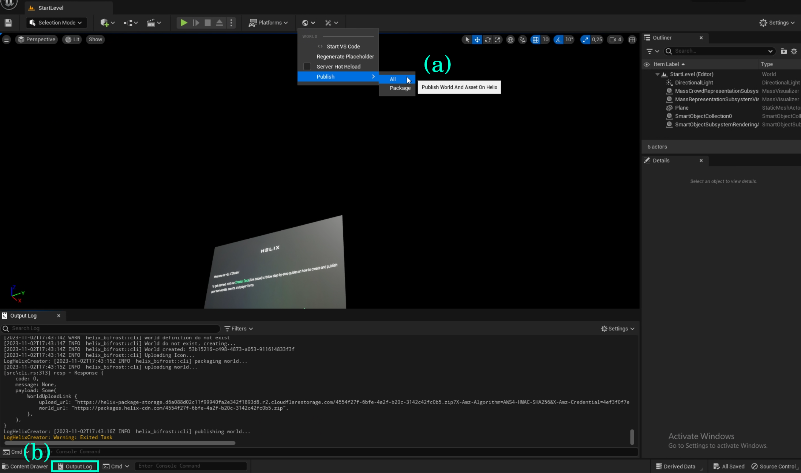
Task: Click Output Log filters button
Action: tap(239, 329)
